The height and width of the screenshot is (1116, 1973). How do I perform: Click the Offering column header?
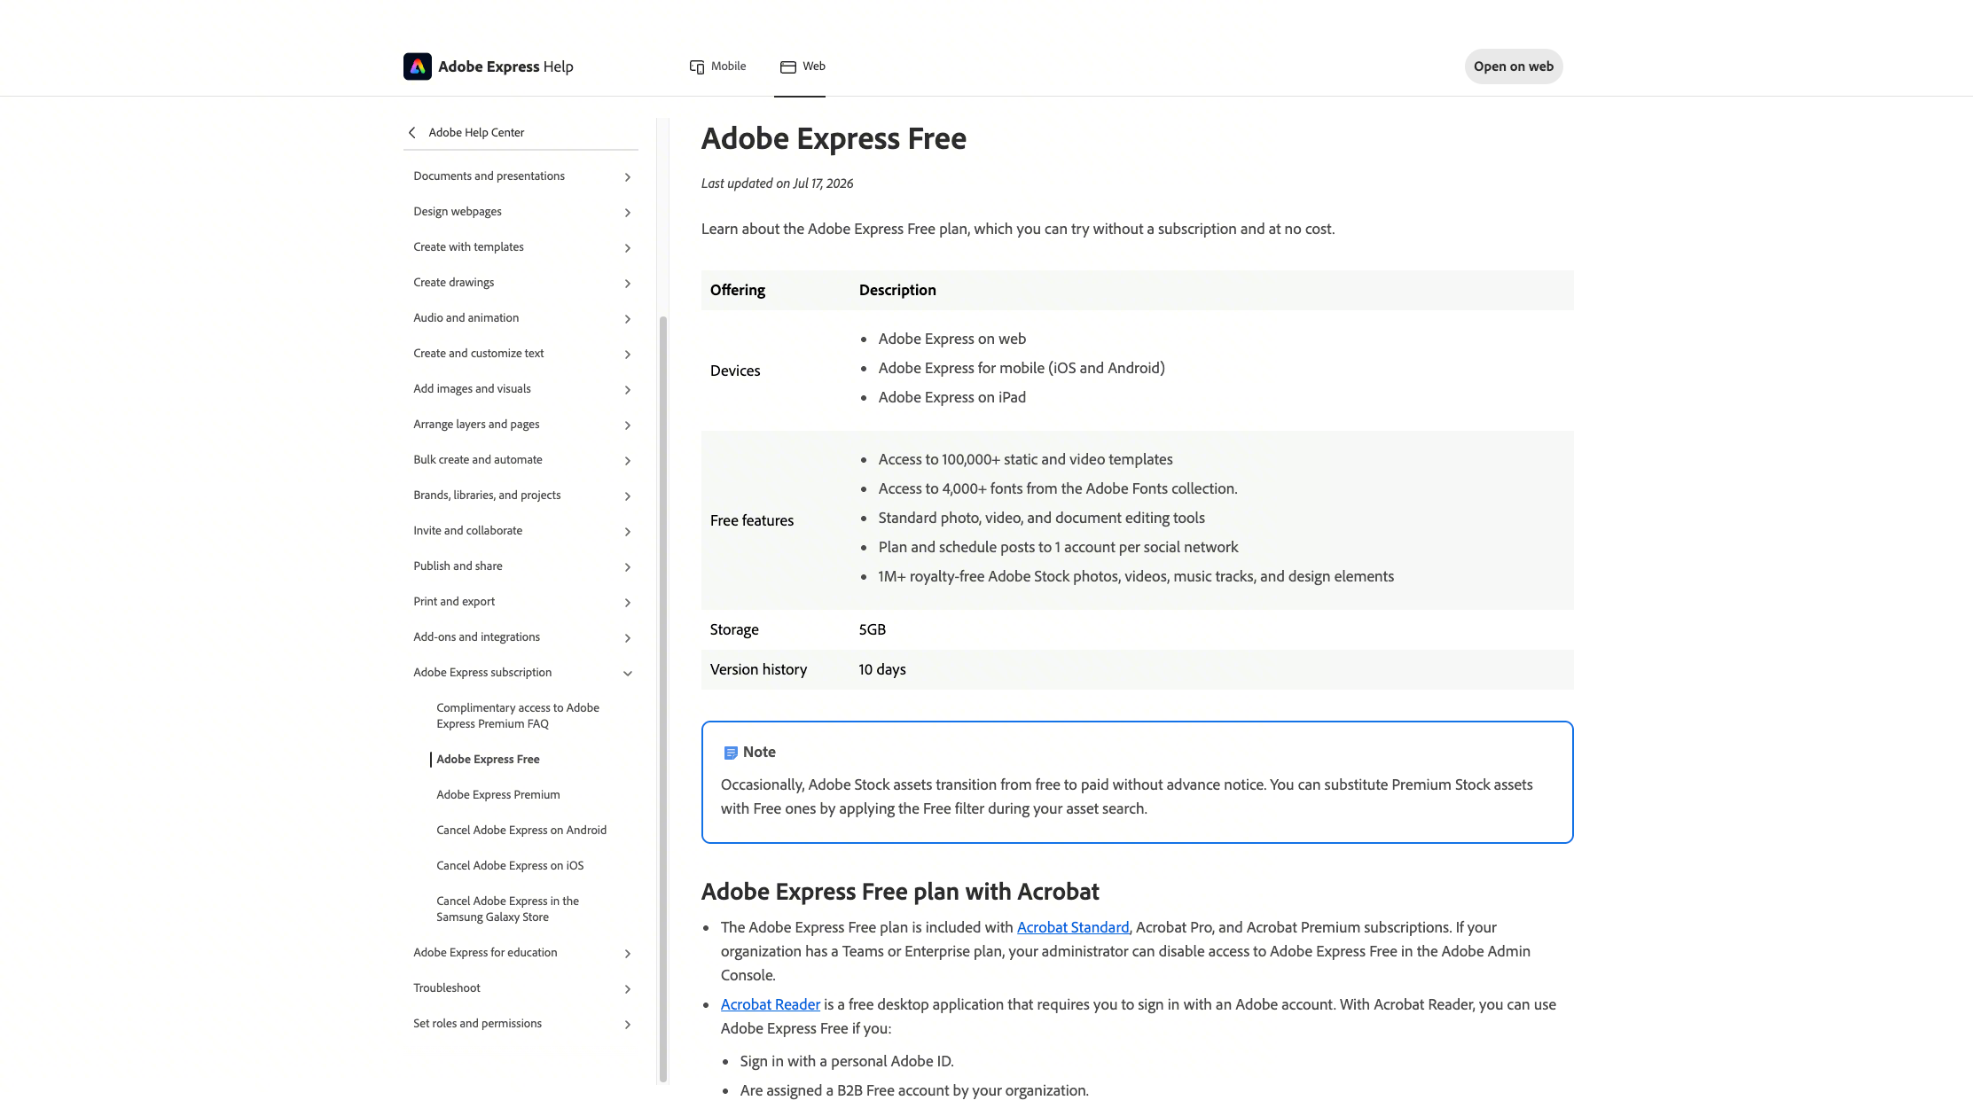[738, 291]
